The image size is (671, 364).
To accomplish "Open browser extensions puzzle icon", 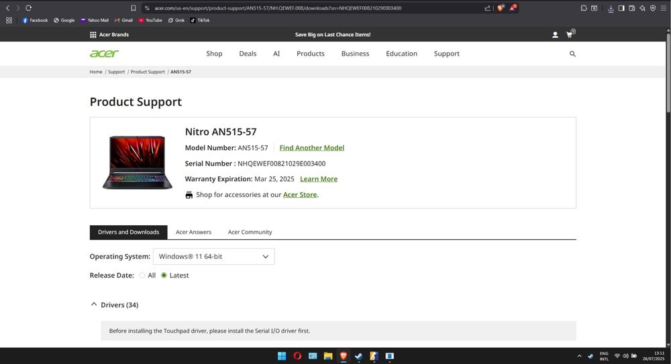I will pyautogui.click(x=584, y=7).
